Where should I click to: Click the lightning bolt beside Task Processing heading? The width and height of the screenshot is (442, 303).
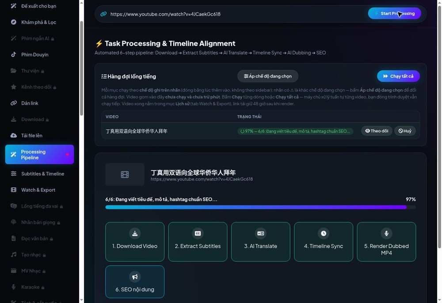[99, 44]
